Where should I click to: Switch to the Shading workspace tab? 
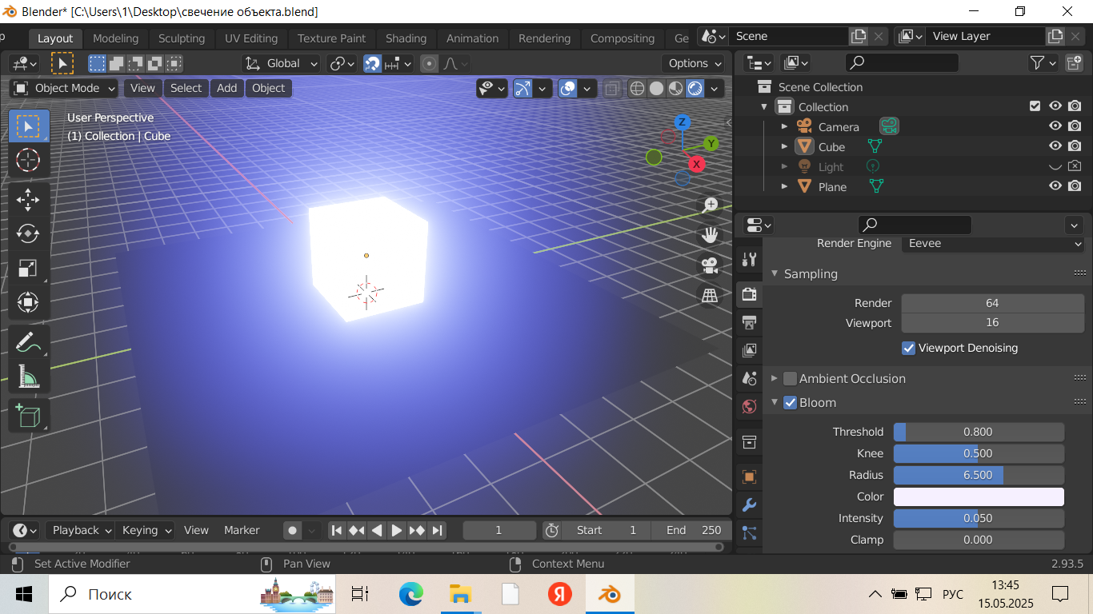[x=406, y=38]
